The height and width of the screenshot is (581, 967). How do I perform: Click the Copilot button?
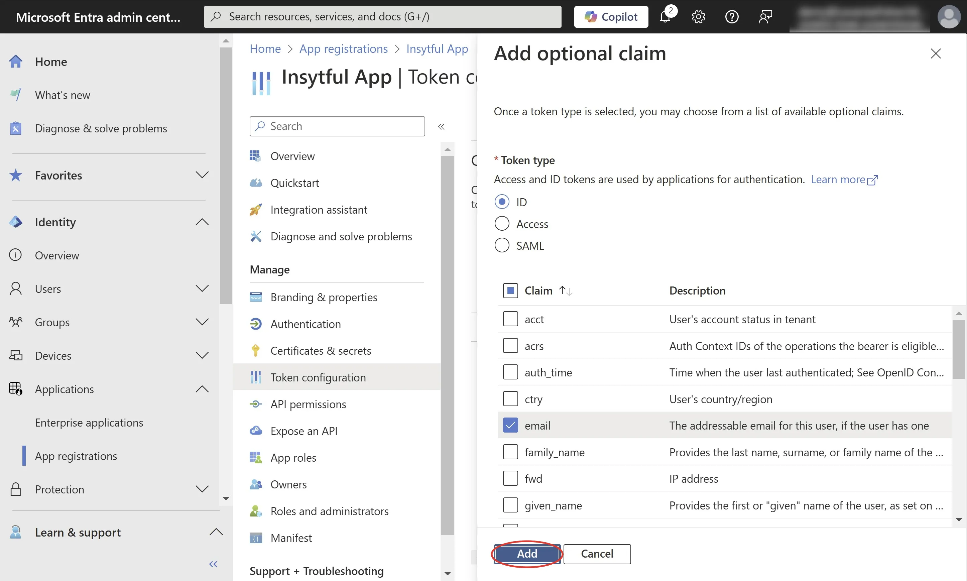click(611, 17)
